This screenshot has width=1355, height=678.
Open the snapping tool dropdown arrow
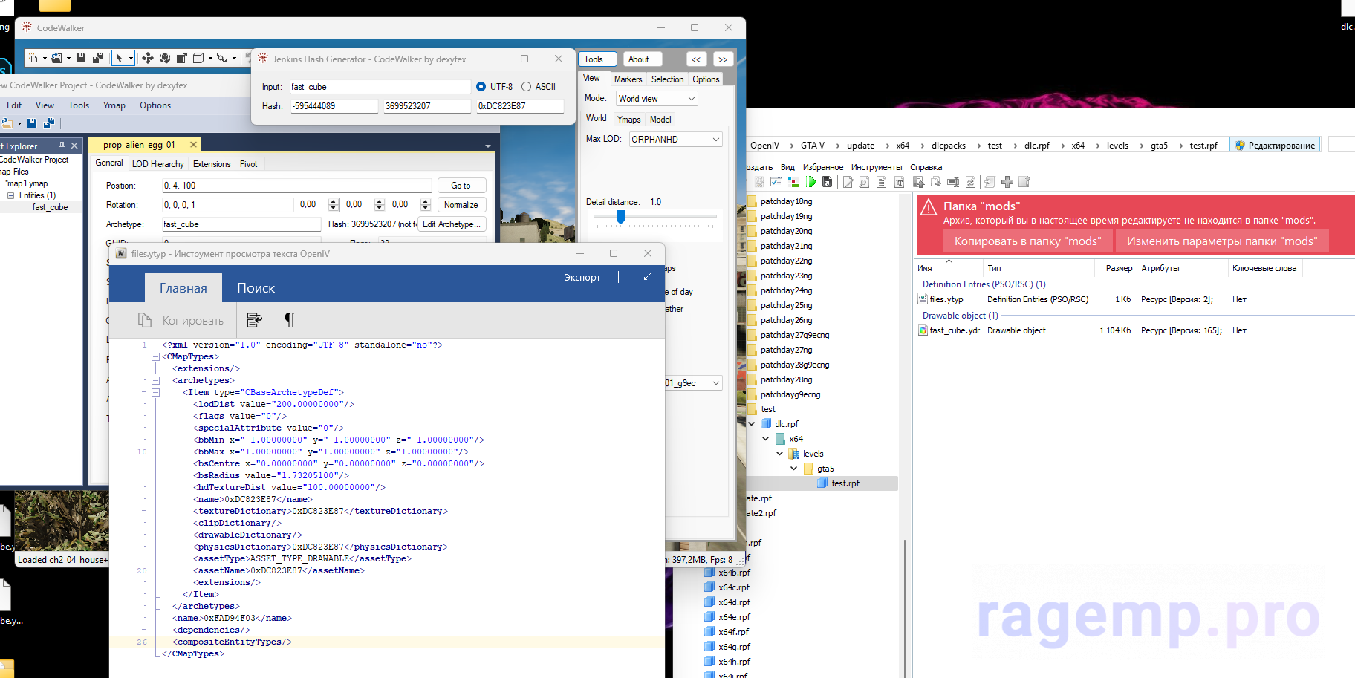click(x=234, y=58)
